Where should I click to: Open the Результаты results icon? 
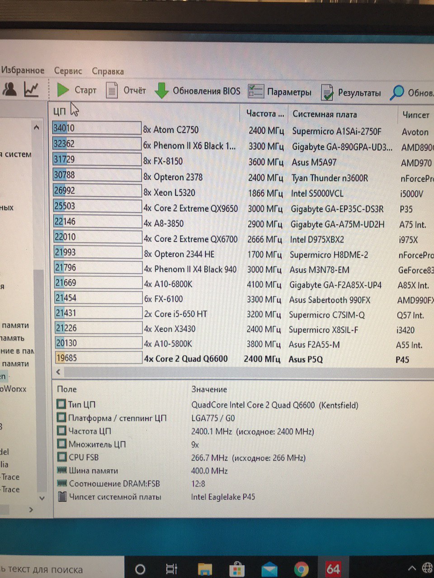(x=327, y=93)
